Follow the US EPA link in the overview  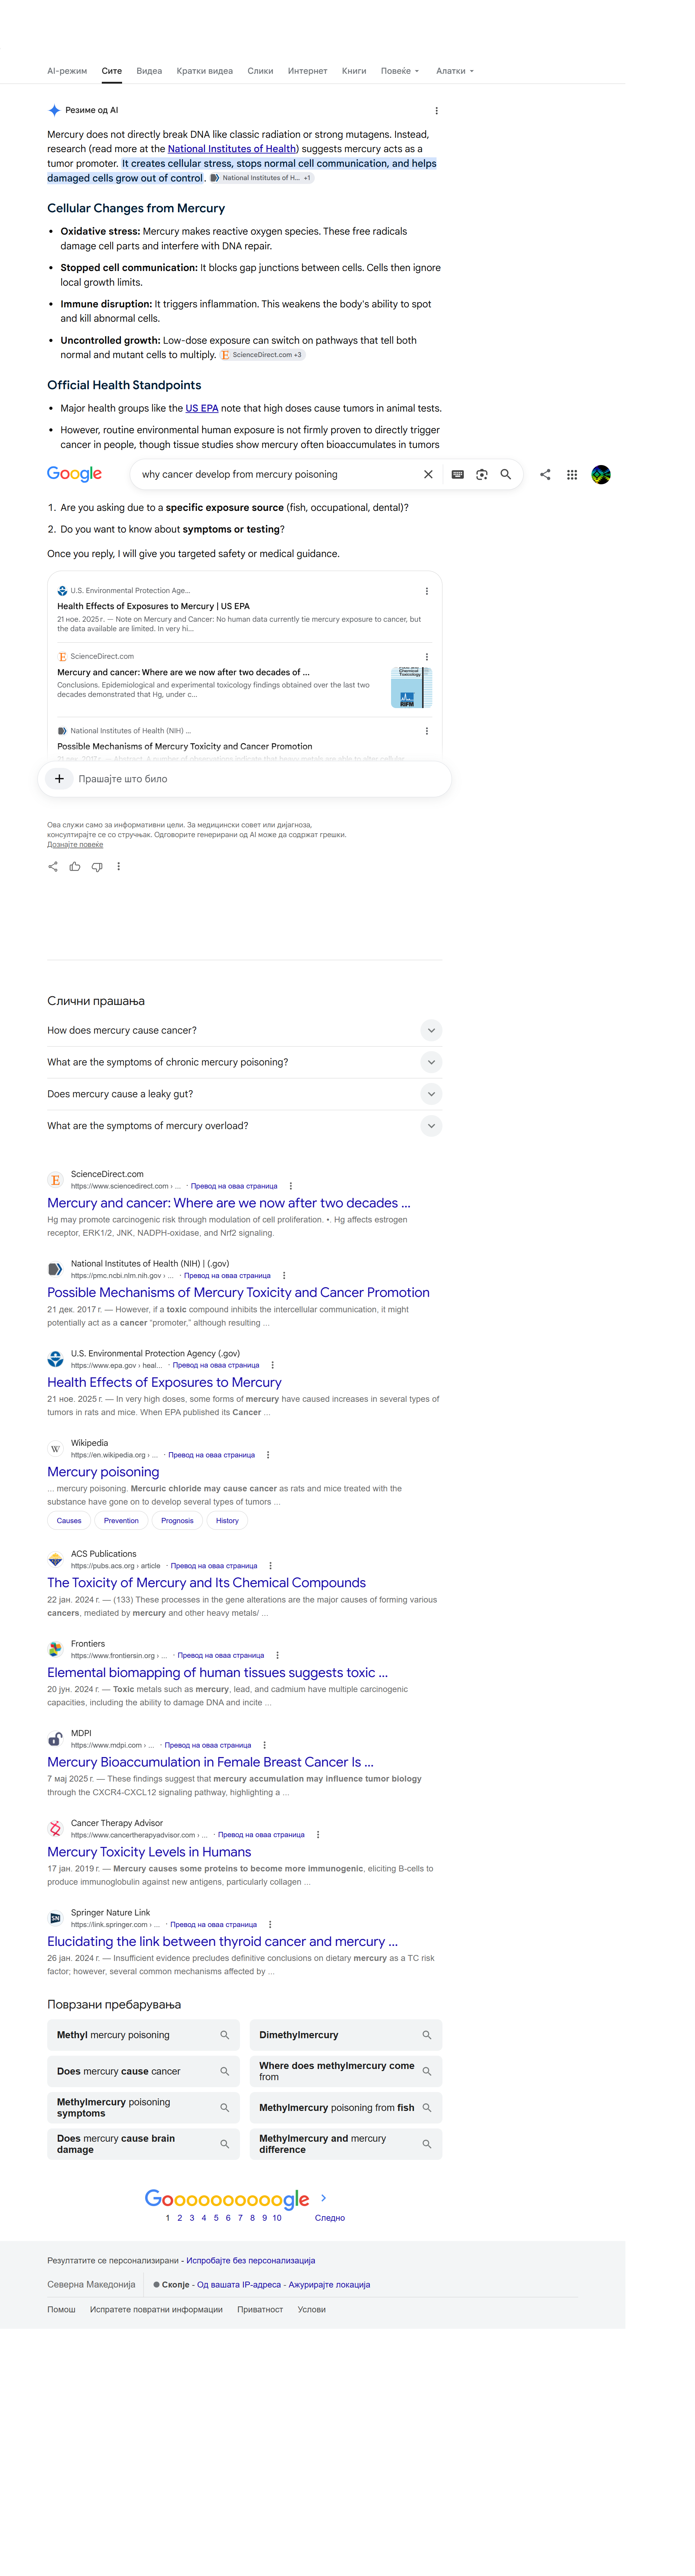[202, 408]
